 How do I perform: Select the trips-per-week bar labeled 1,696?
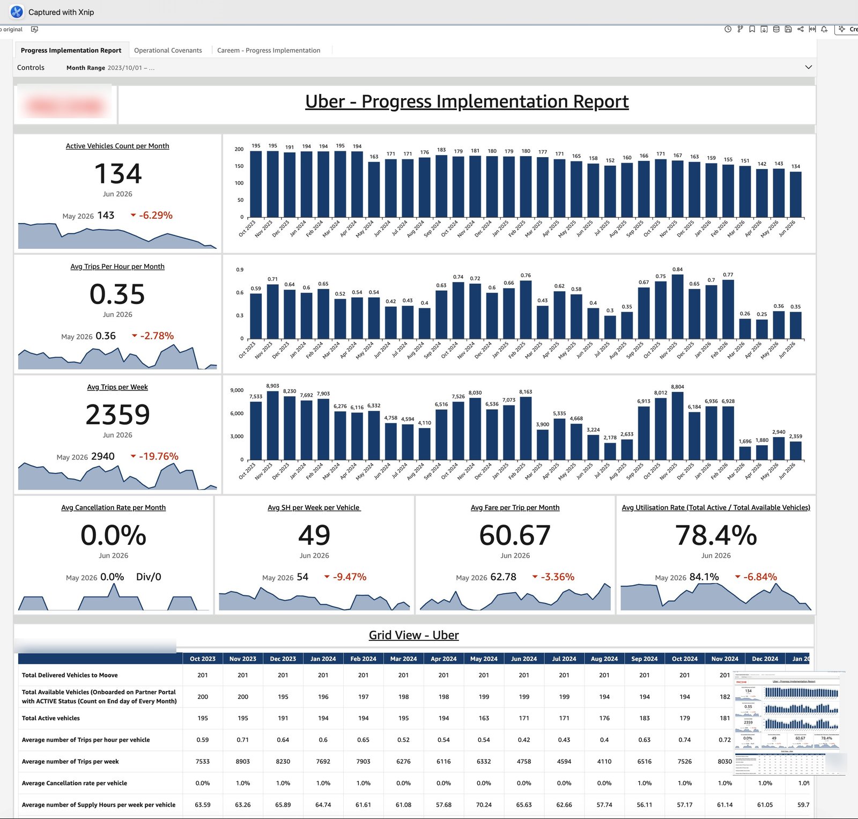point(745,453)
